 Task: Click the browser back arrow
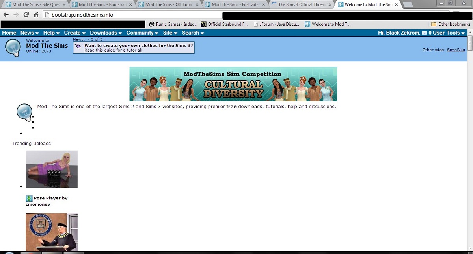click(6, 15)
